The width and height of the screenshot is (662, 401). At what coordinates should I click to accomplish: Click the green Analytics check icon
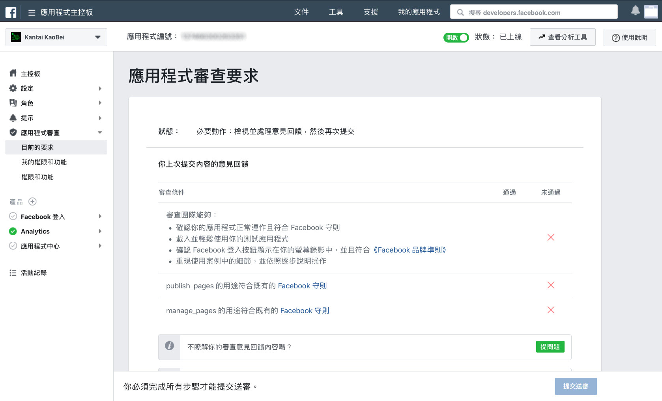point(13,231)
